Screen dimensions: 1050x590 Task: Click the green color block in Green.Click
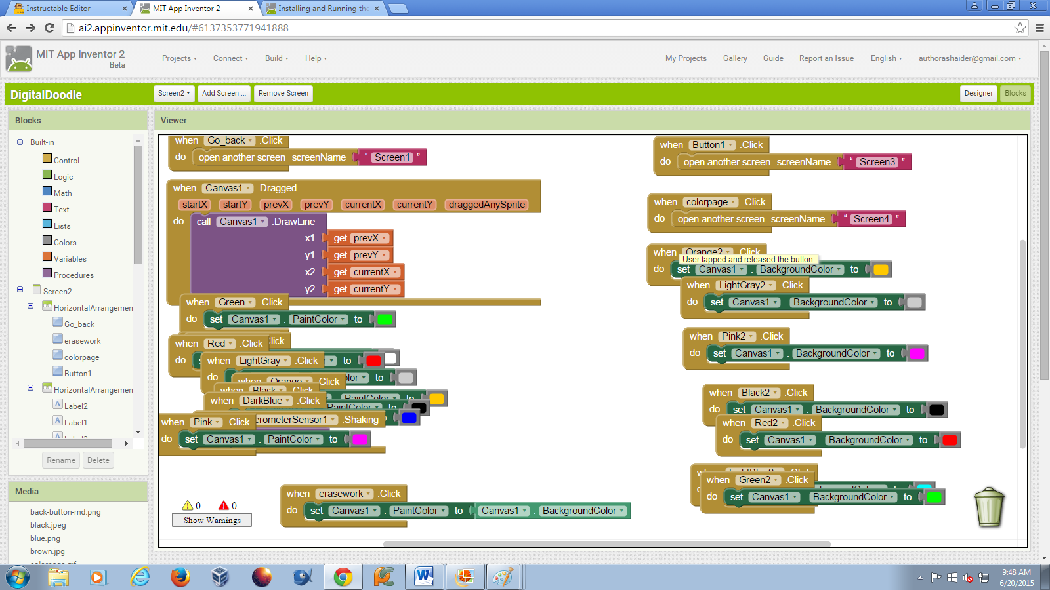(x=385, y=319)
